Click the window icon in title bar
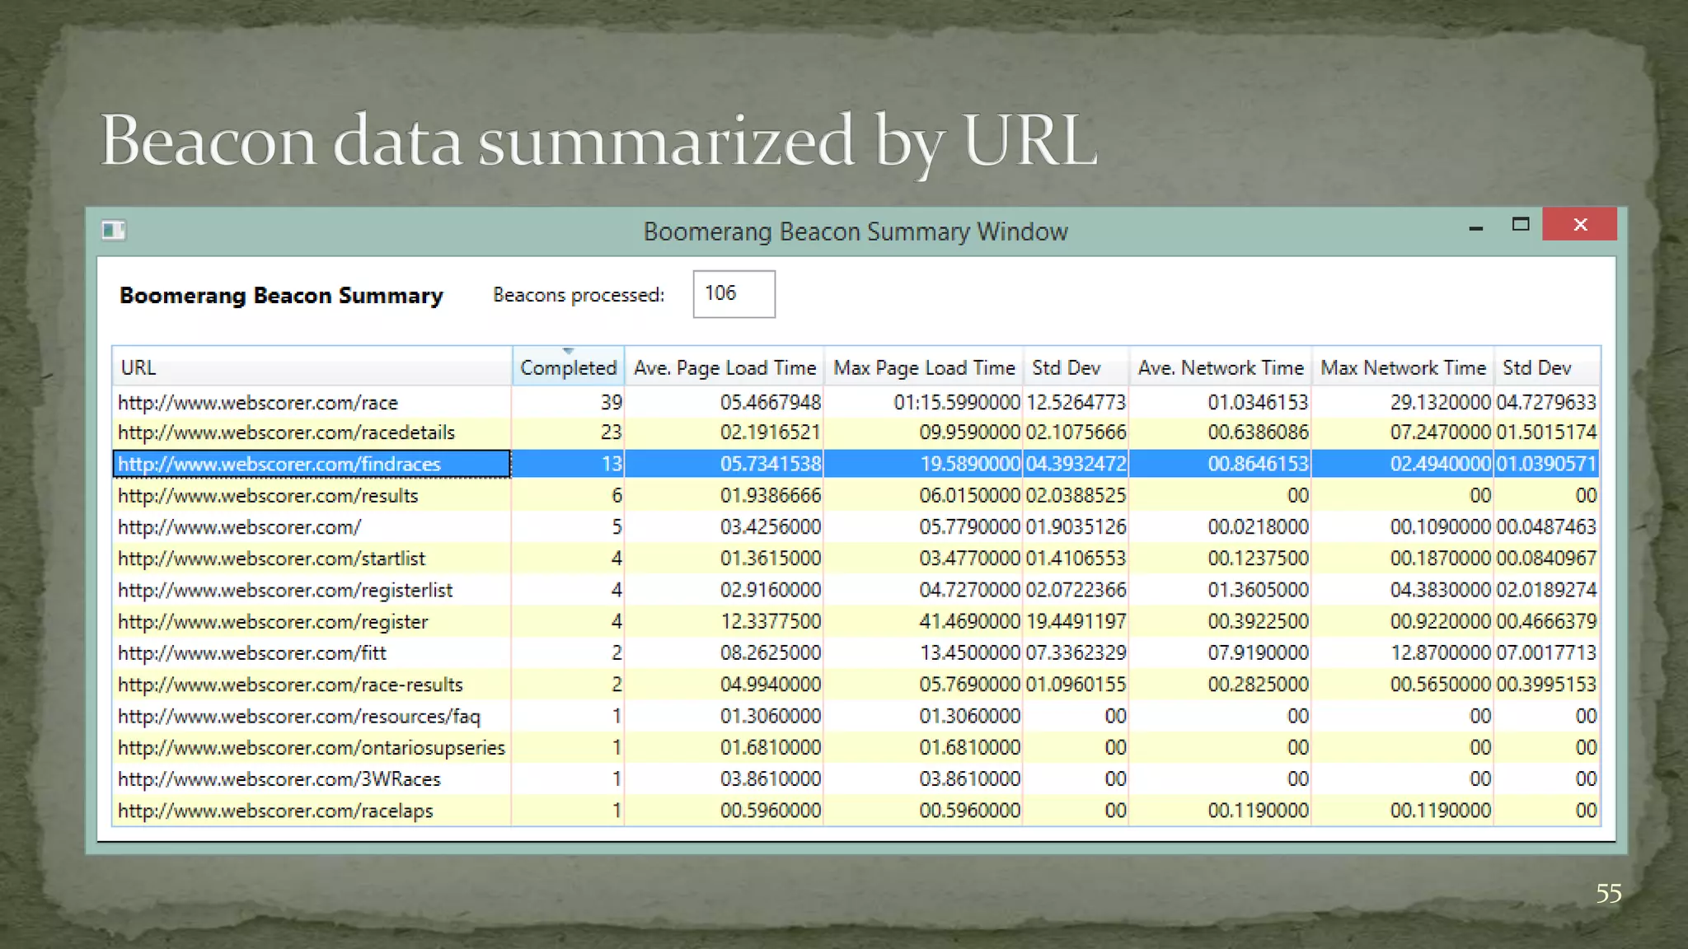This screenshot has width=1688, height=949. [x=113, y=230]
